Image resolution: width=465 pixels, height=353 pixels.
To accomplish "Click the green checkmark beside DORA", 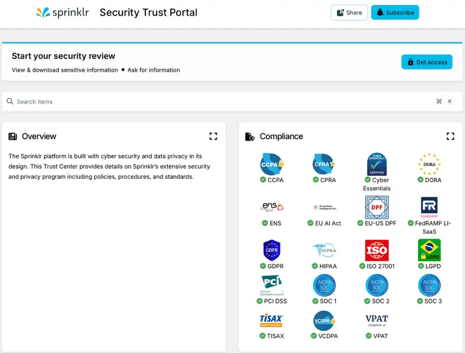I will [420, 179].
